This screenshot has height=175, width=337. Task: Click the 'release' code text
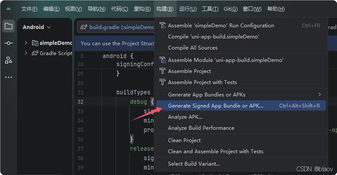142,149
